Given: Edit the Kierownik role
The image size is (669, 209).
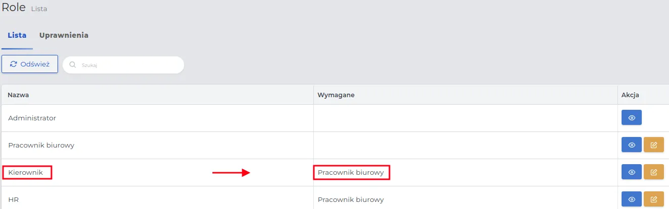Looking at the screenshot, I should coord(654,172).
